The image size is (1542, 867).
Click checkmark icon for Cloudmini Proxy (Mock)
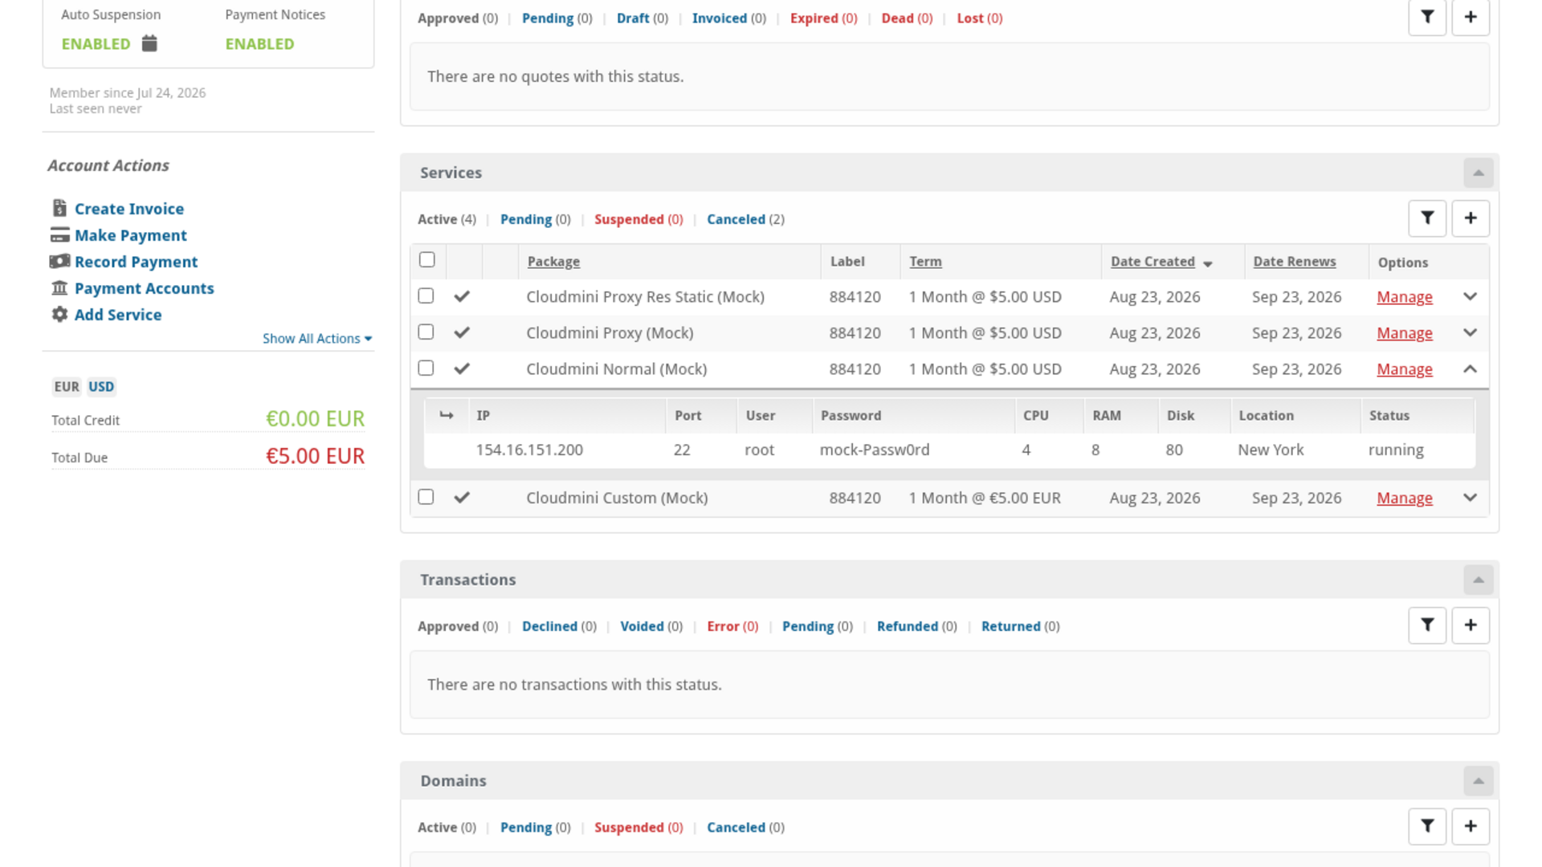462,333
